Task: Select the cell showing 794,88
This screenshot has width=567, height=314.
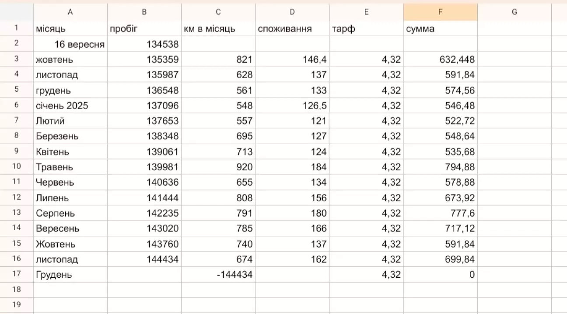Action: tap(440, 167)
